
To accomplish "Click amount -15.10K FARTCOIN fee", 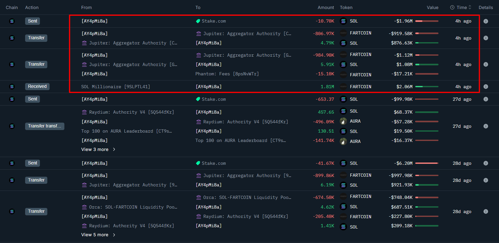I will pos(324,74).
